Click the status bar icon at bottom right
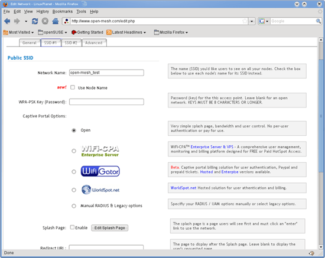 pos(311,253)
